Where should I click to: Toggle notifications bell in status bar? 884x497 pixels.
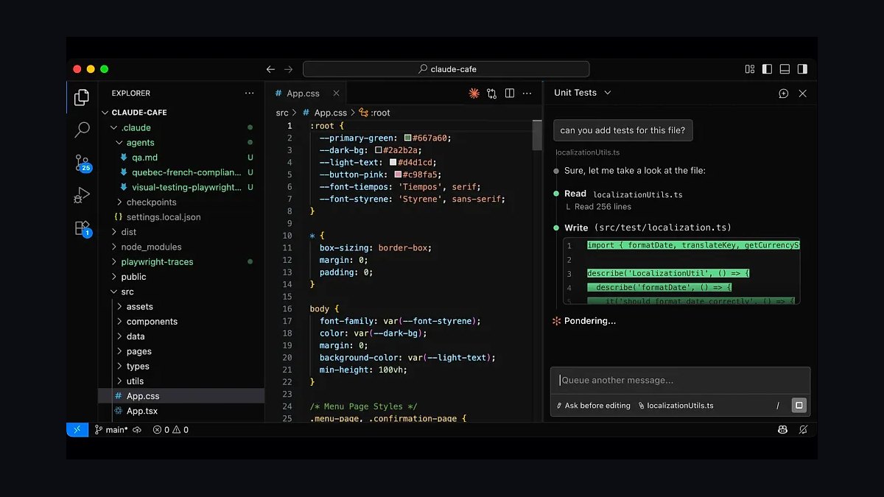coord(803,430)
